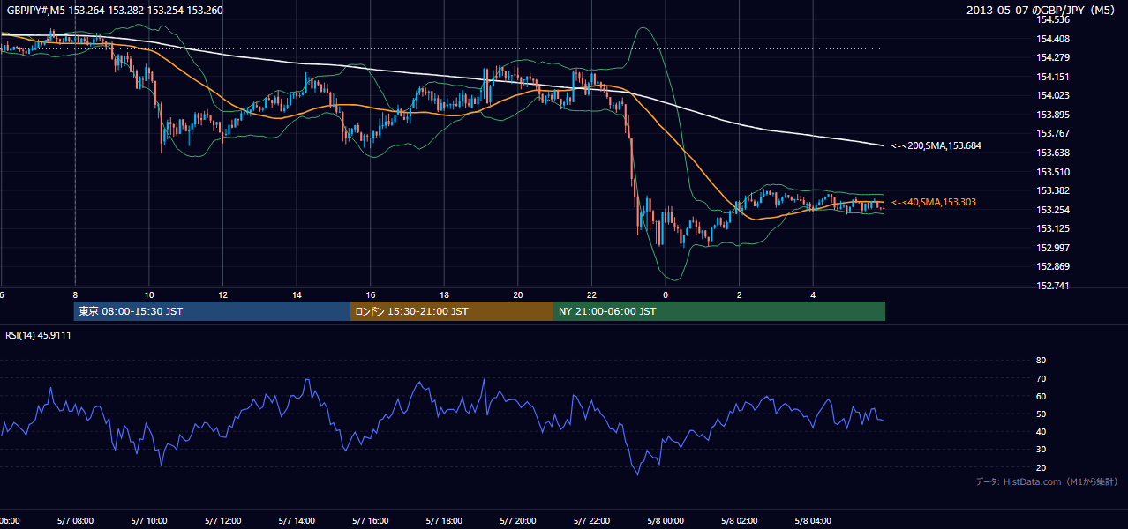
Task: Click price axis label 152.741
Action: 1052,286
